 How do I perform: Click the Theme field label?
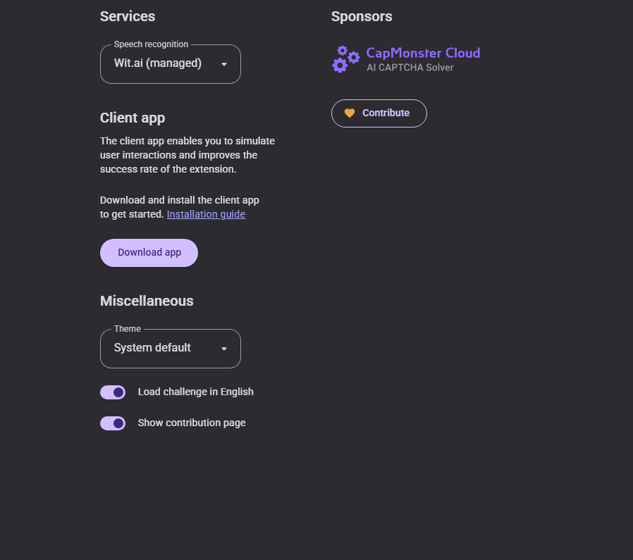point(128,329)
